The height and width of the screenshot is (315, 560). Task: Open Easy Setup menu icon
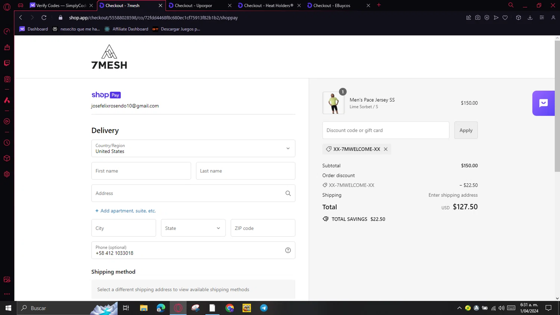pyautogui.click(x=542, y=18)
